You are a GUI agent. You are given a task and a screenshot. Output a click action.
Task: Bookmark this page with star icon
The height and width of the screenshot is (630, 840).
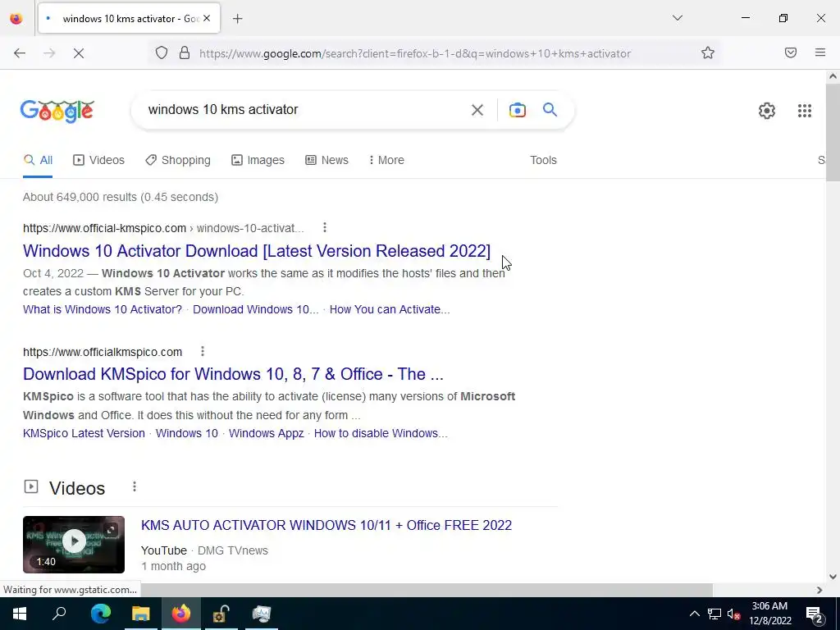point(708,53)
